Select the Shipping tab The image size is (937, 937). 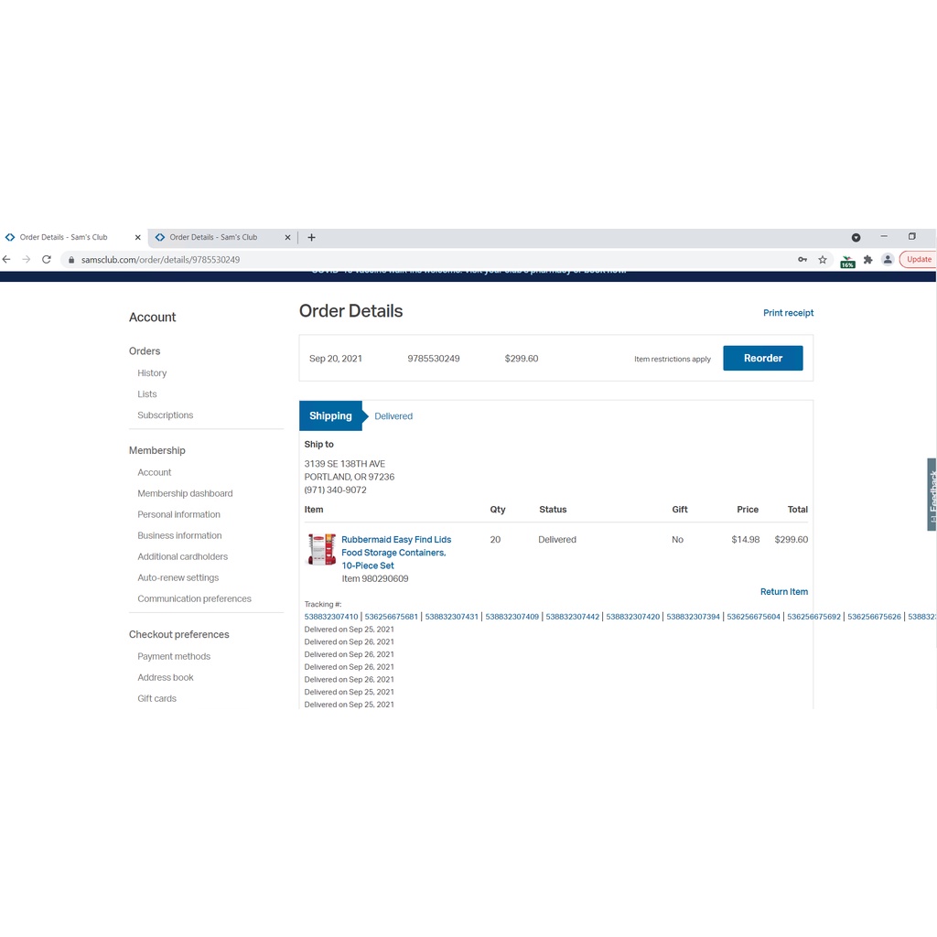330,416
